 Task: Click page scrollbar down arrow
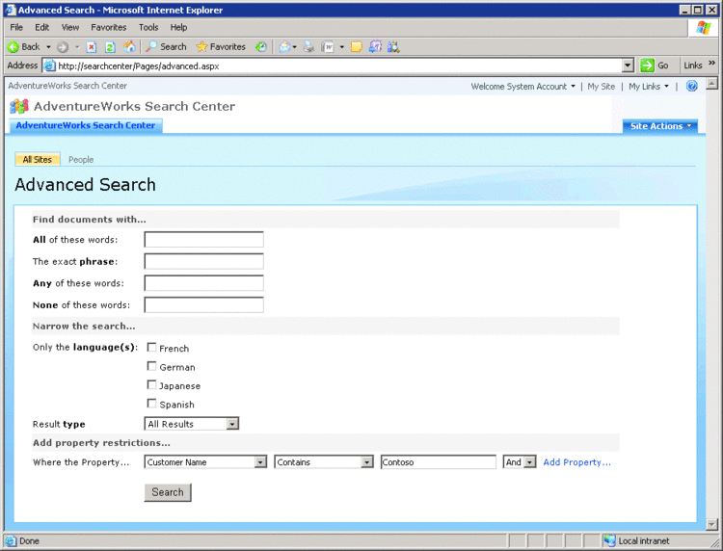712,524
